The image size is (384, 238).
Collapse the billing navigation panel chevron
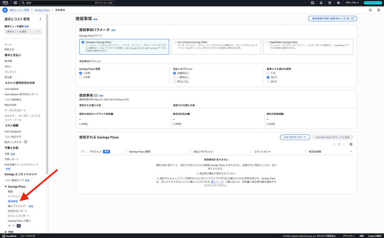click(x=40, y=19)
